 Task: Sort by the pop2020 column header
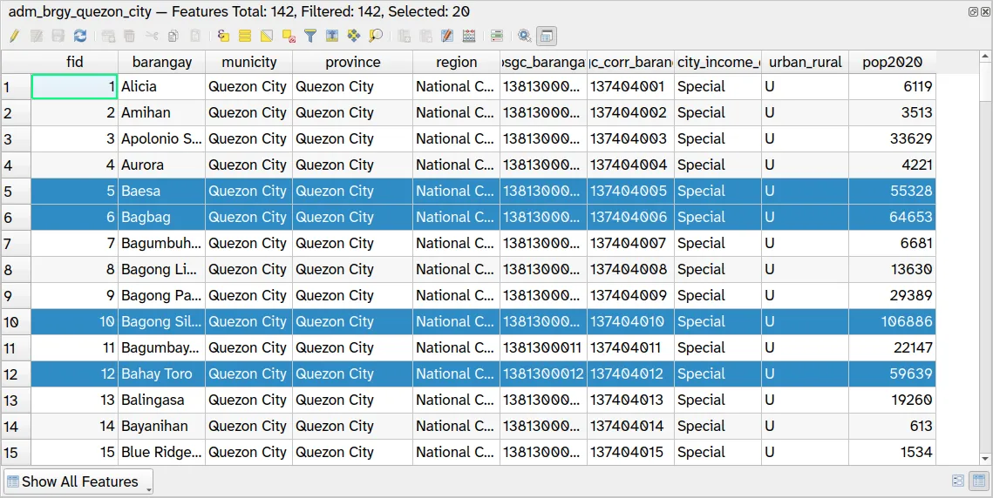[893, 62]
